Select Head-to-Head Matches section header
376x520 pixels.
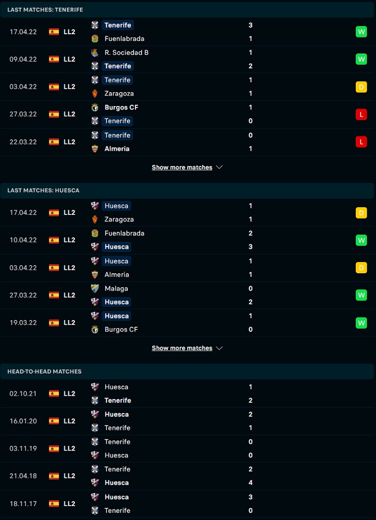(x=44, y=372)
